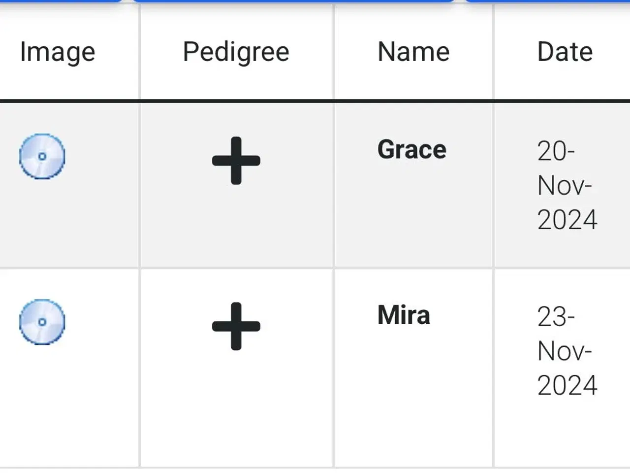Click 'Nov-' in Mira's date cell
This screenshot has width=630, height=473.
tap(565, 351)
